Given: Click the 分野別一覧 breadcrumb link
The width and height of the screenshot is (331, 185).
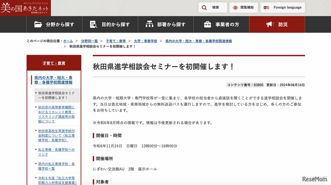Looking at the screenshot, I should pos(89,41).
